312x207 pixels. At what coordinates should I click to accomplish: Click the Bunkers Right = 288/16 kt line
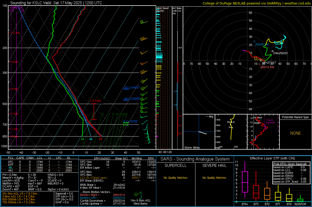(x=103, y=195)
